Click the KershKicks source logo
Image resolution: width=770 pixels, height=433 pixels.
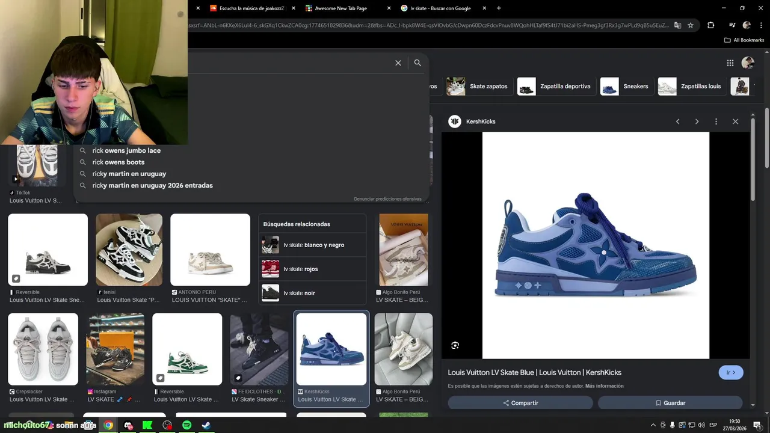455,121
